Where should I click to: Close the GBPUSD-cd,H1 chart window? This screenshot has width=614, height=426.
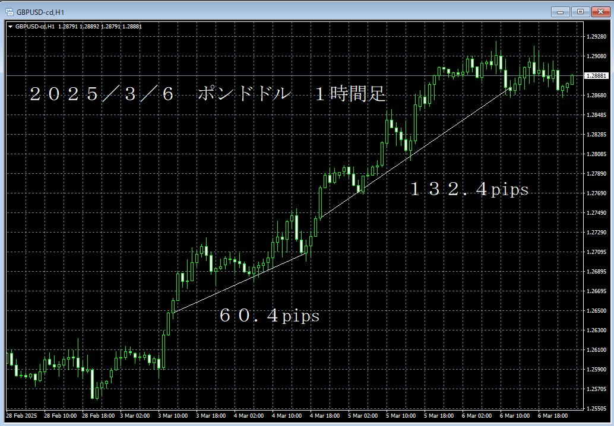(599, 11)
